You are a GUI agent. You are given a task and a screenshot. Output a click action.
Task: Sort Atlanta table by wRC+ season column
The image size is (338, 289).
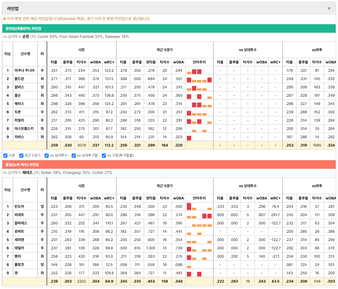click(x=109, y=62)
